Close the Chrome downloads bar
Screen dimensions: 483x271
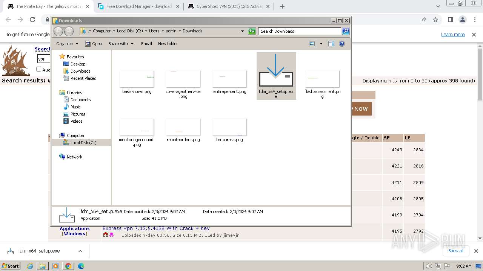476,251
